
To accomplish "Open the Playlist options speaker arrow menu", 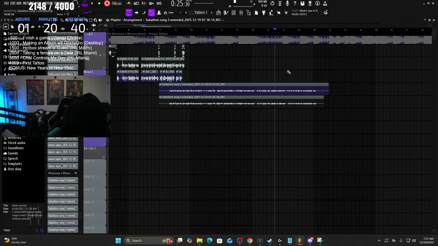I will pyautogui.click(x=107, y=20).
